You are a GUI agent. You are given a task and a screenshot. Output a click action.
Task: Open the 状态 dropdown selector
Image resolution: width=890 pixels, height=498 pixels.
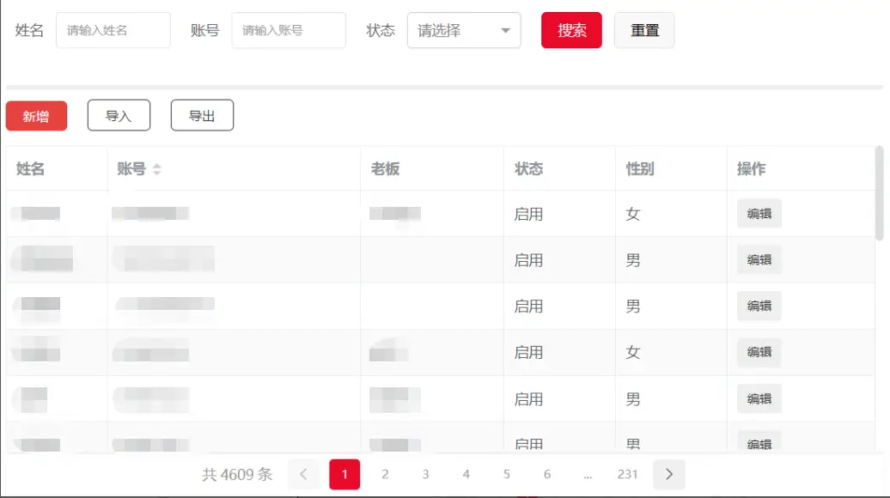click(x=464, y=31)
